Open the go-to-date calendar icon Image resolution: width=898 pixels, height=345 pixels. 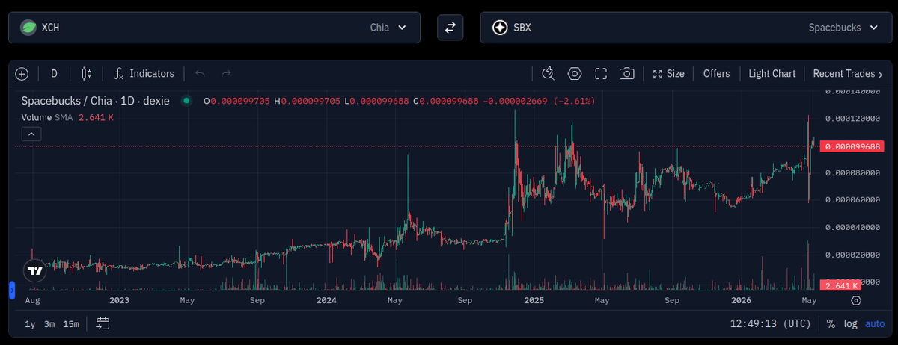click(x=103, y=323)
